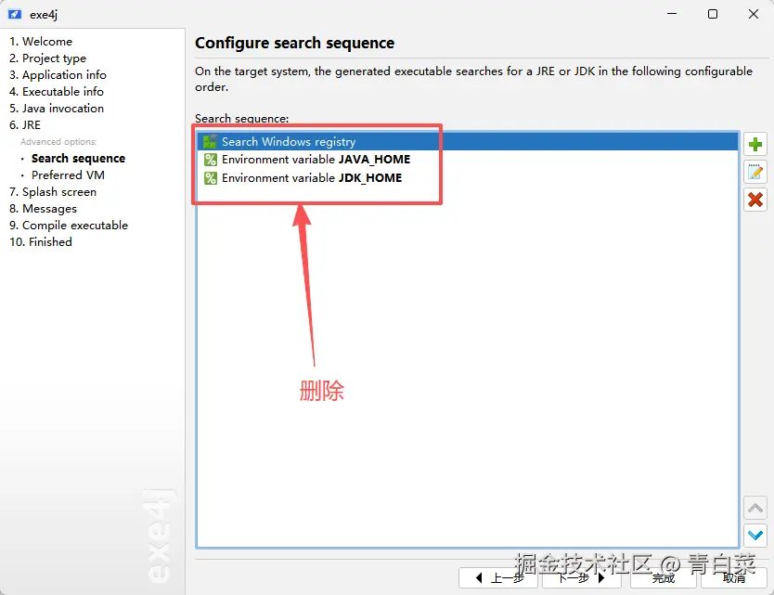Open step 8. Messages
774x595 pixels.
[43, 209]
